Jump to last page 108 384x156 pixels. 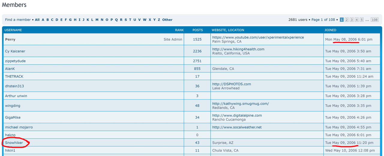(x=374, y=20)
